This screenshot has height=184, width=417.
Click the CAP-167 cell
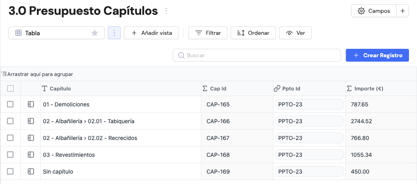tap(237, 138)
